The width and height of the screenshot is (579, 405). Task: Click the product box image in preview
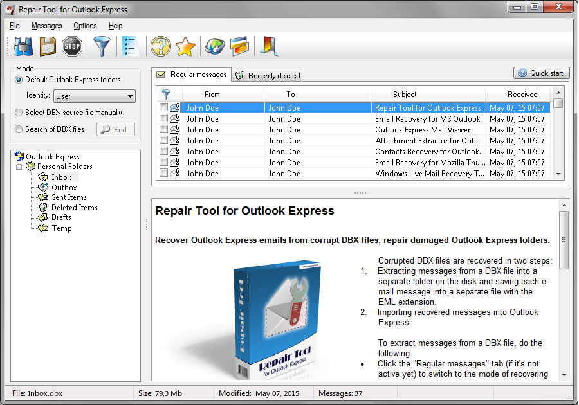pos(277,319)
